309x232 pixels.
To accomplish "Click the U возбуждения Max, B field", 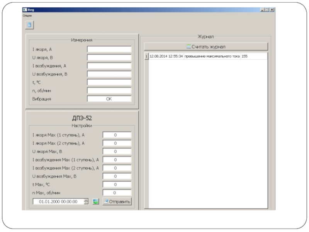I will click(117, 176).
